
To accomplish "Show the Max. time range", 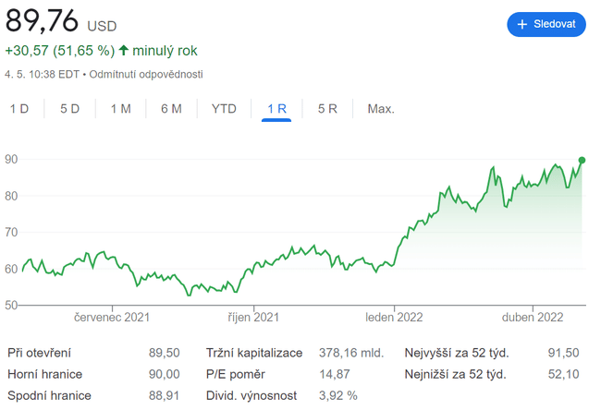I will 381,109.
